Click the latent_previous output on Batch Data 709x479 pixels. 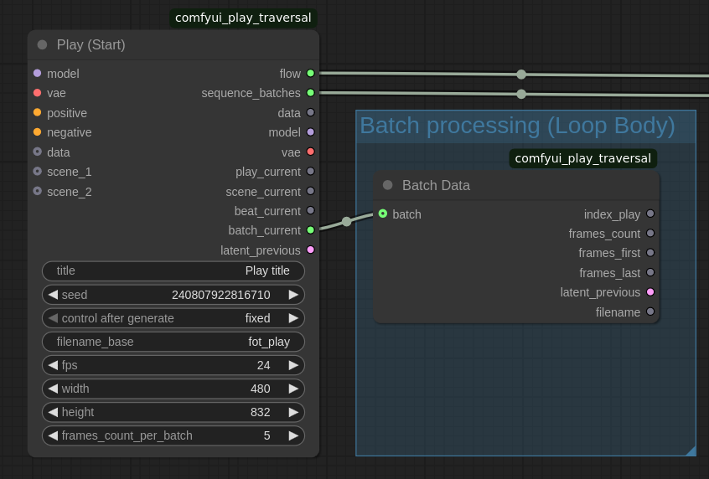650,292
